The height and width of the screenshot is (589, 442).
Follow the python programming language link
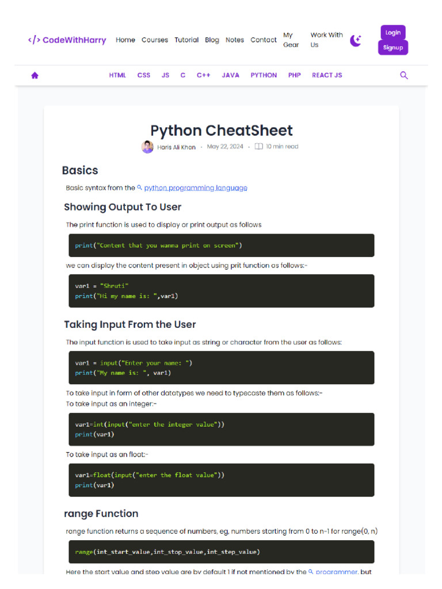coord(196,188)
